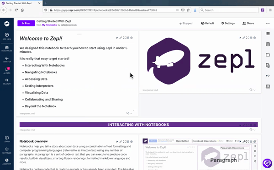Follow the My Notebooks link
Viewport: 274px width, 170px height.
tap(49, 25)
